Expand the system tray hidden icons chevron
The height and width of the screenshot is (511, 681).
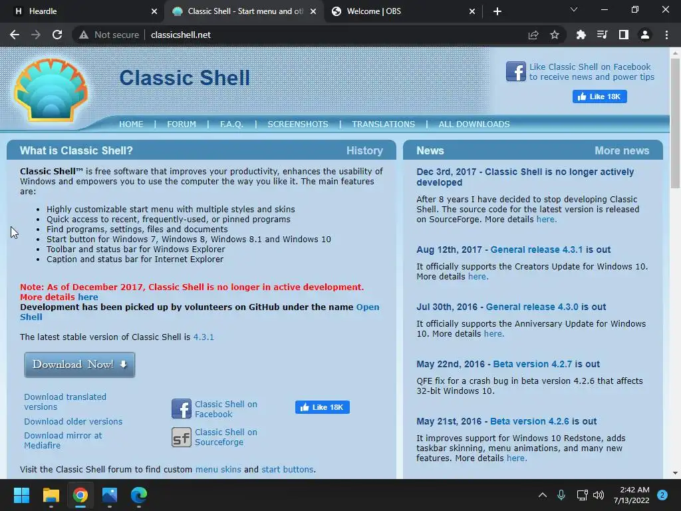(x=543, y=495)
